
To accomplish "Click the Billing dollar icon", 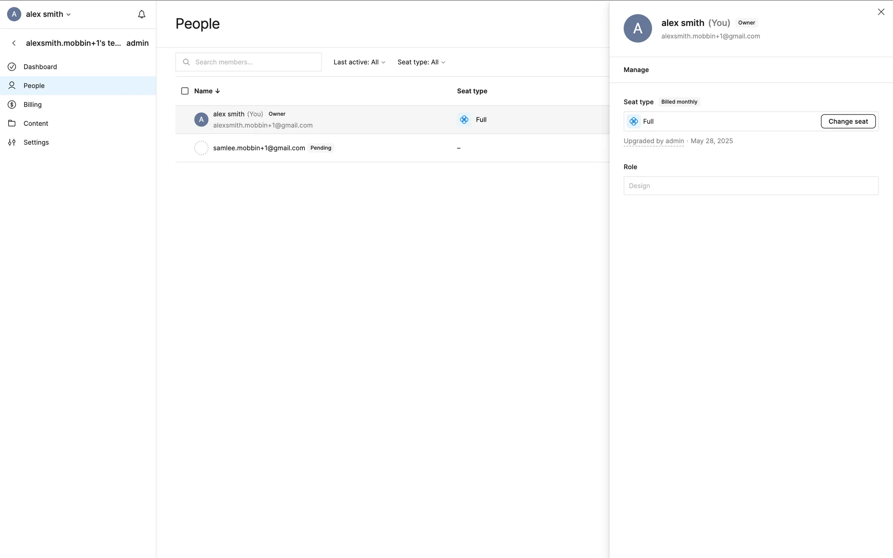I will pyautogui.click(x=12, y=105).
